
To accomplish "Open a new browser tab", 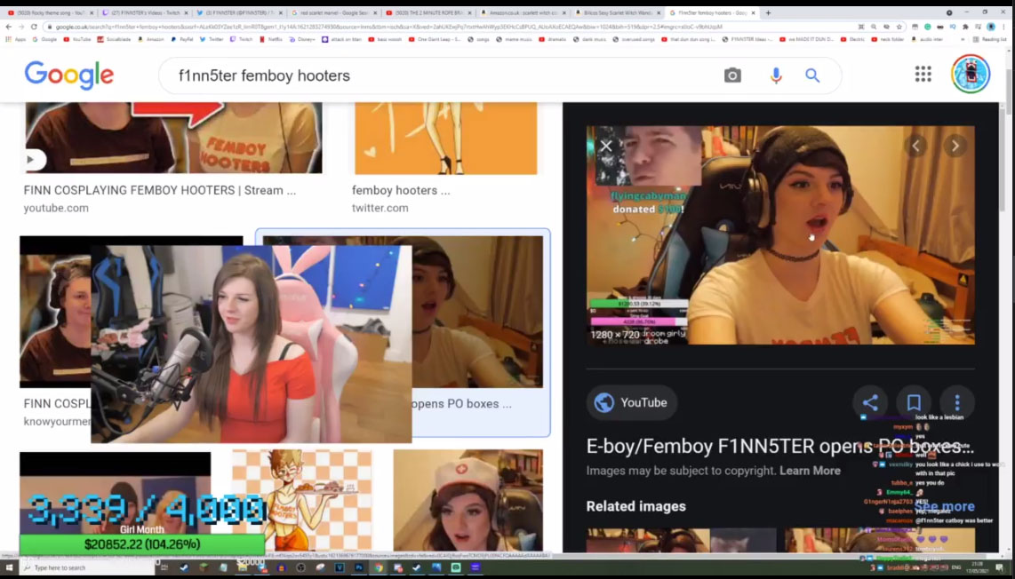I will pyautogui.click(x=768, y=12).
